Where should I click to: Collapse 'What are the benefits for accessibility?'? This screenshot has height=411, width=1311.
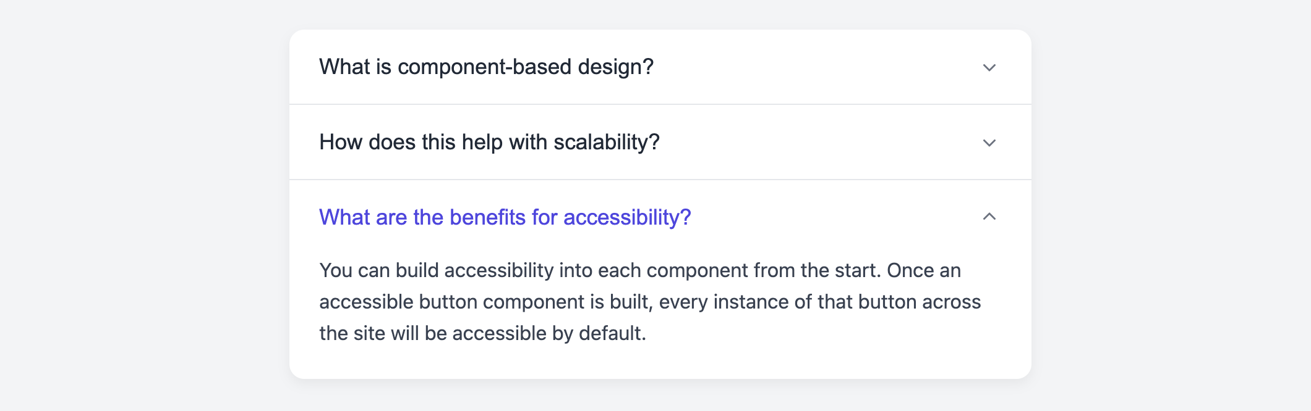click(660, 217)
